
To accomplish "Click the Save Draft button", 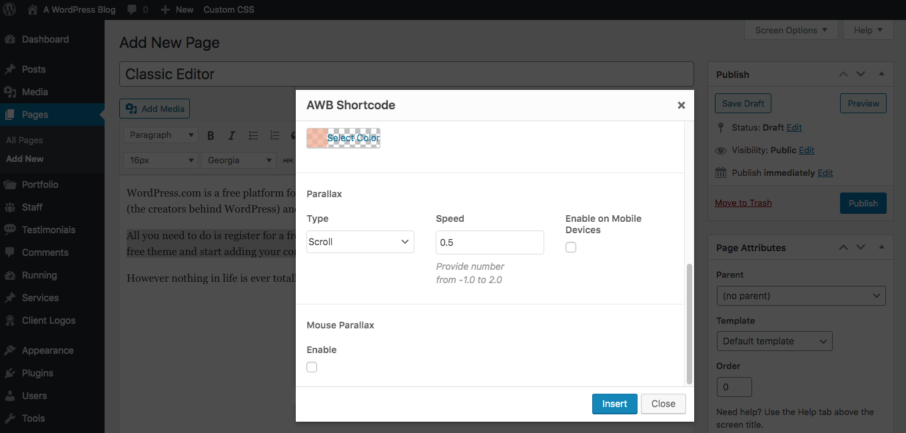I will click(x=743, y=103).
